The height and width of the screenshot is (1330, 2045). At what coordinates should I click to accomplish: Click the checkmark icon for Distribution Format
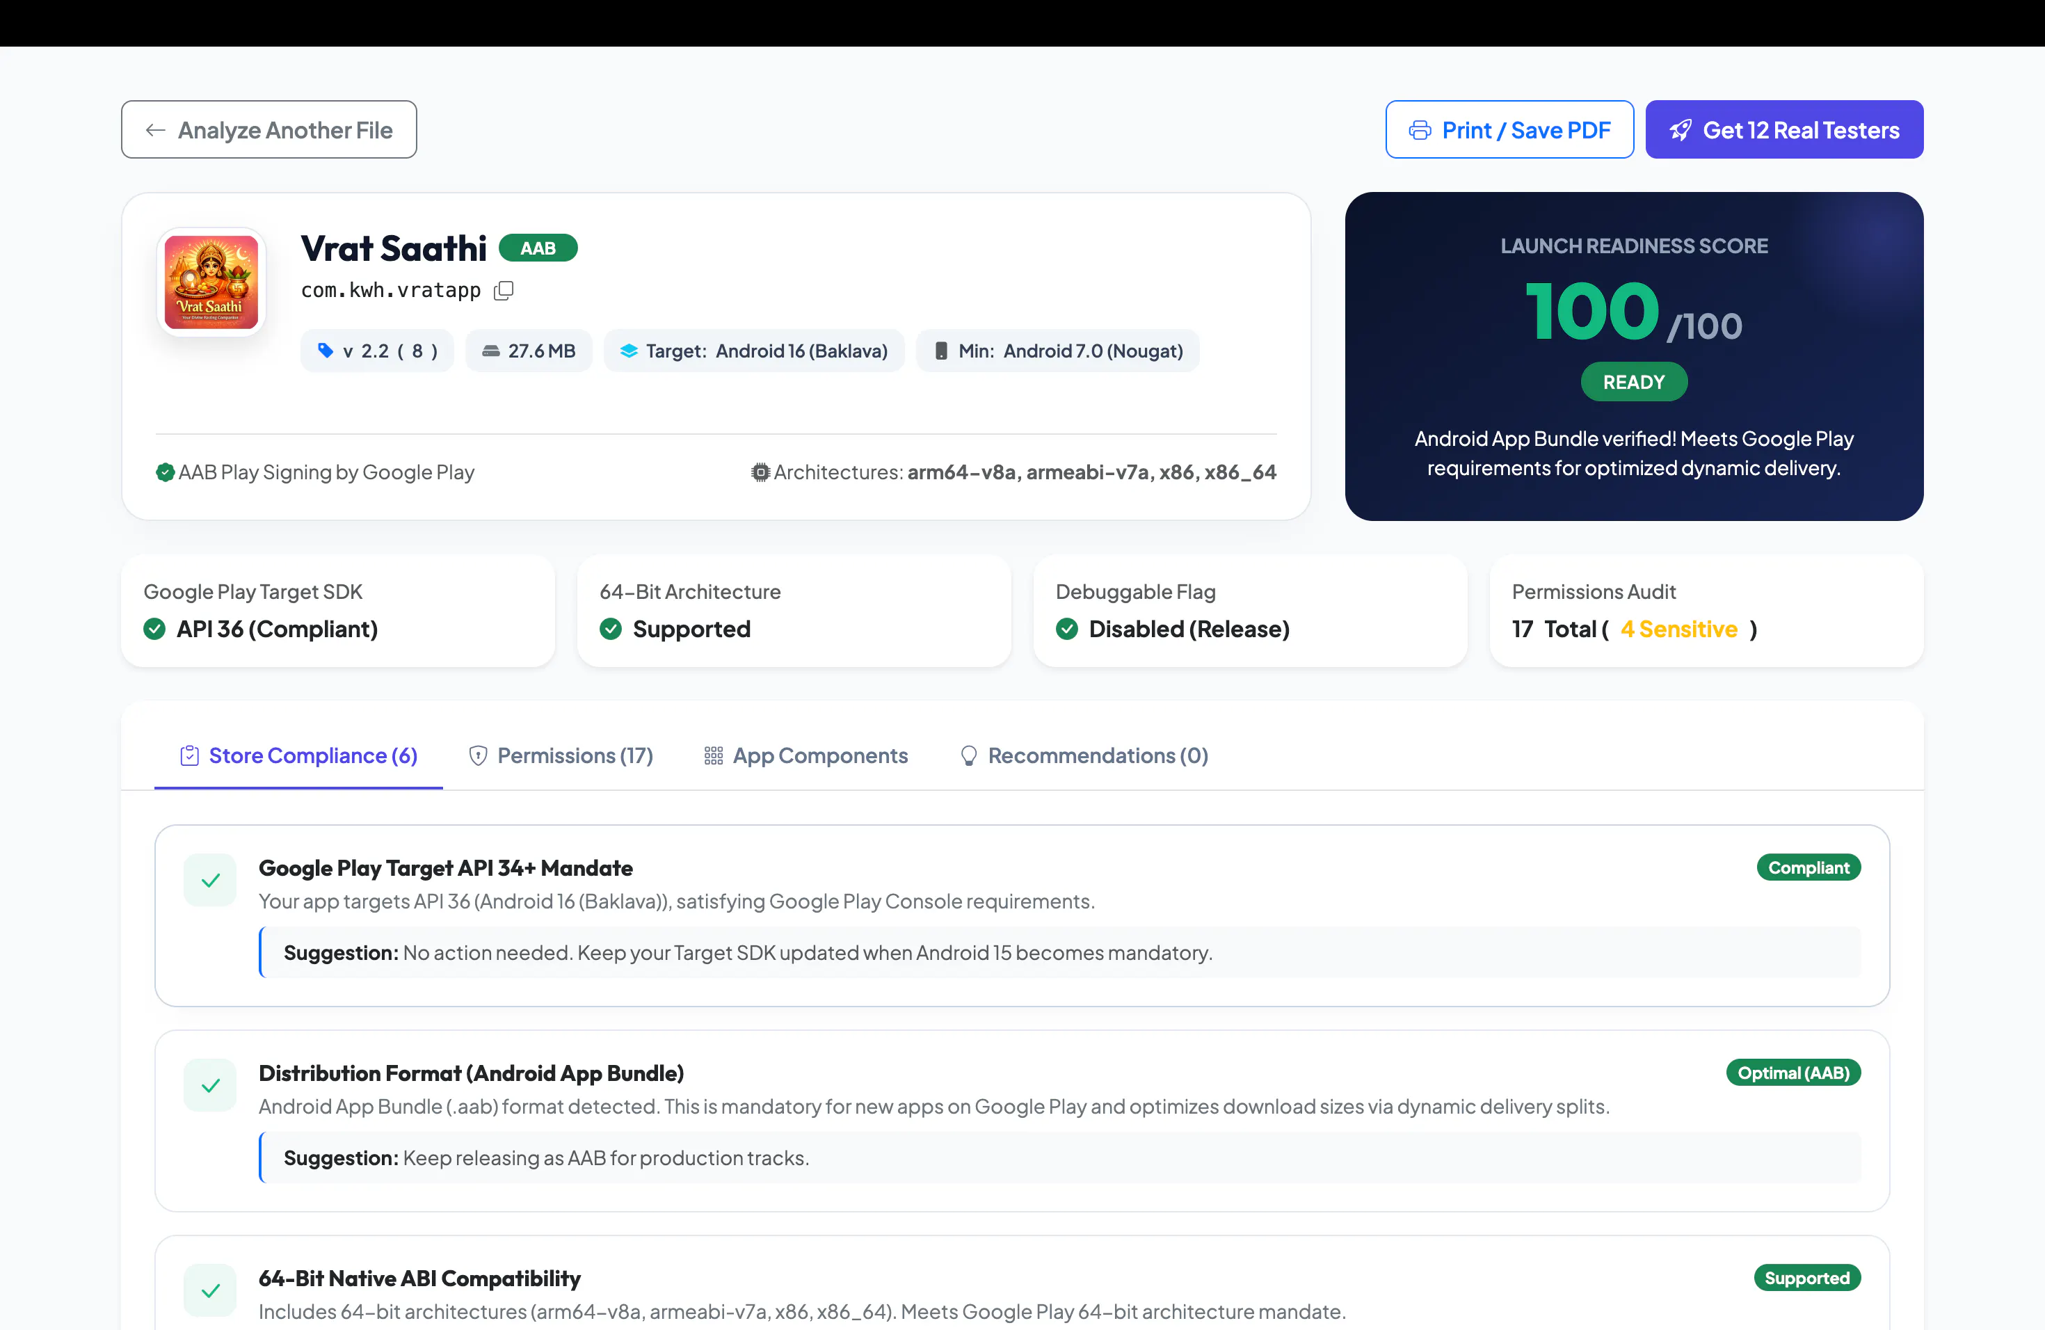[211, 1085]
